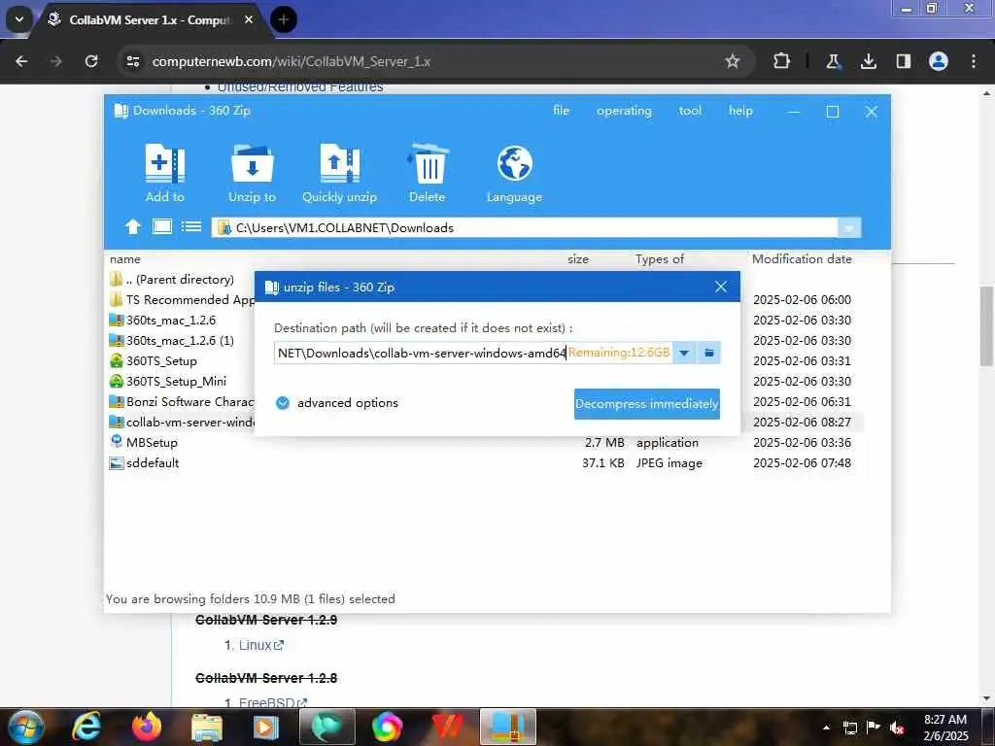Image resolution: width=995 pixels, height=746 pixels.
Task: Open the help menu
Action: pyautogui.click(x=740, y=111)
